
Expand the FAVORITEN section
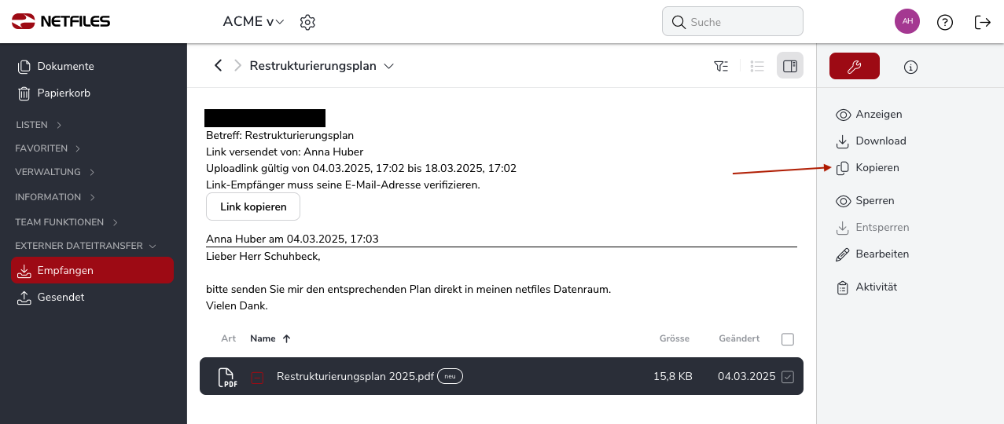[48, 148]
